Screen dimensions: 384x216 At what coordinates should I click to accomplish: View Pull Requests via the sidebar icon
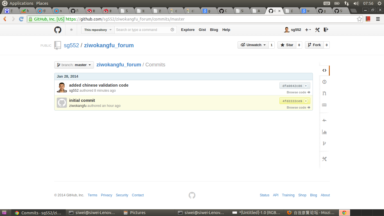pos(324,93)
